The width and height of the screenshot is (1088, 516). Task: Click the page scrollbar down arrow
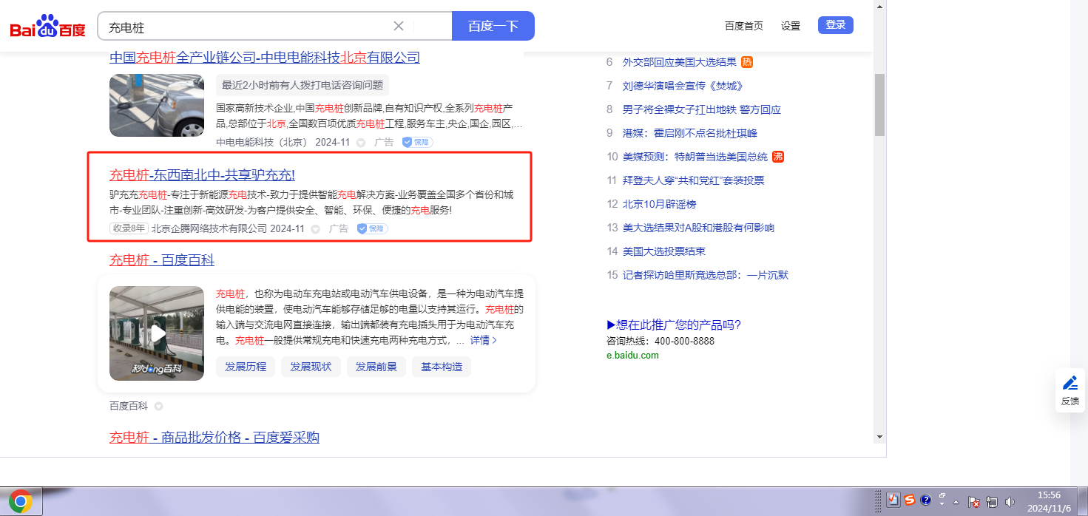(879, 437)
